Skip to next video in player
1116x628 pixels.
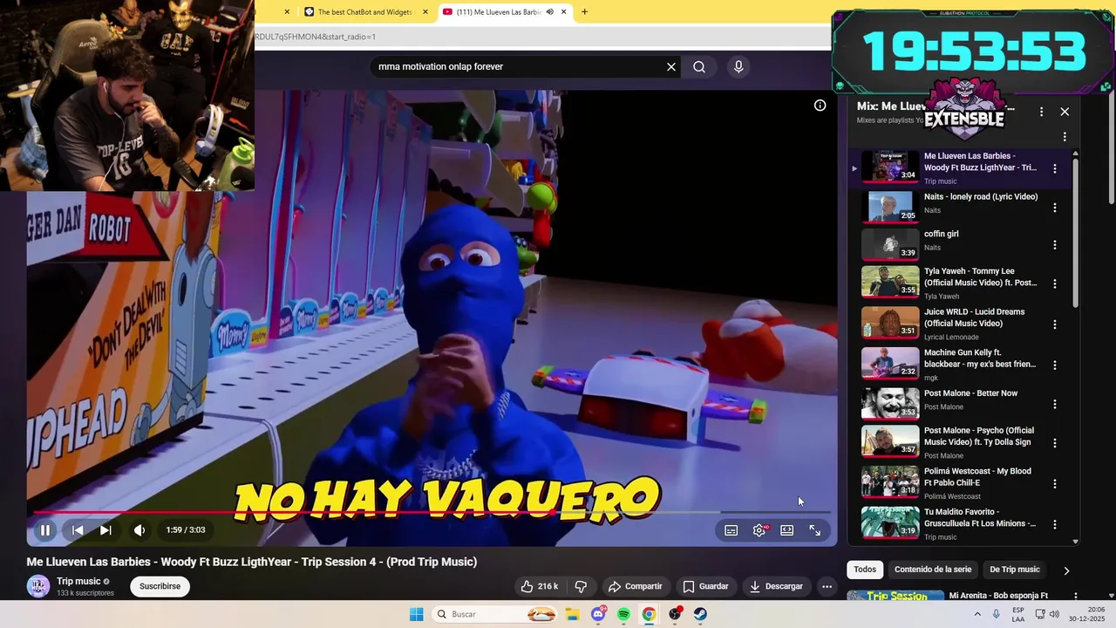105,529
